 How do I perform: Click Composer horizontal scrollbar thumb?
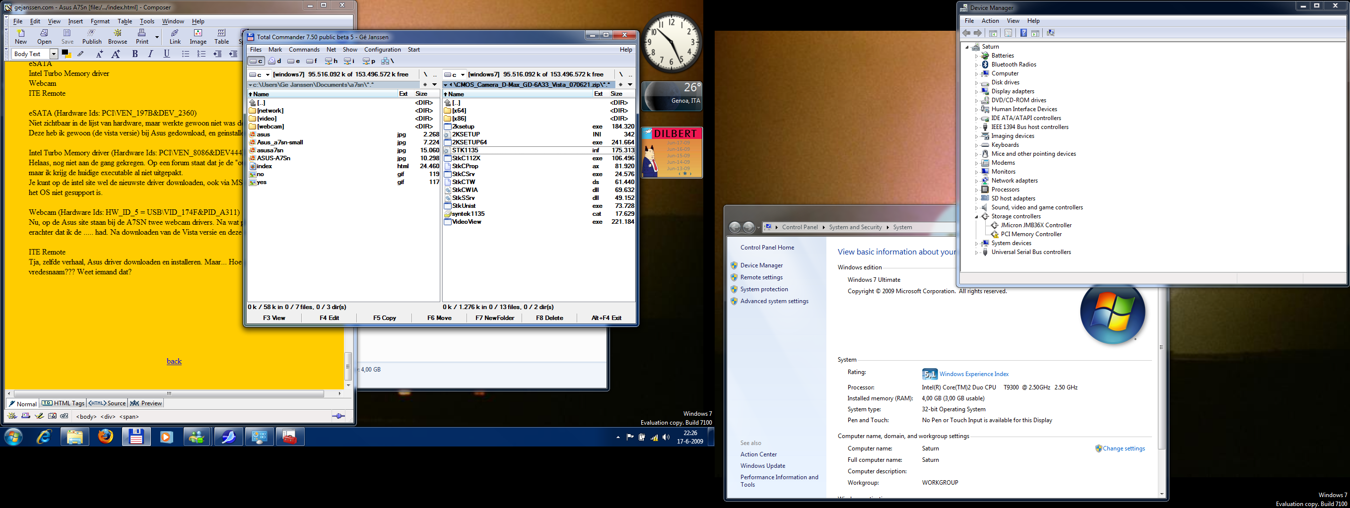[169, 393]
